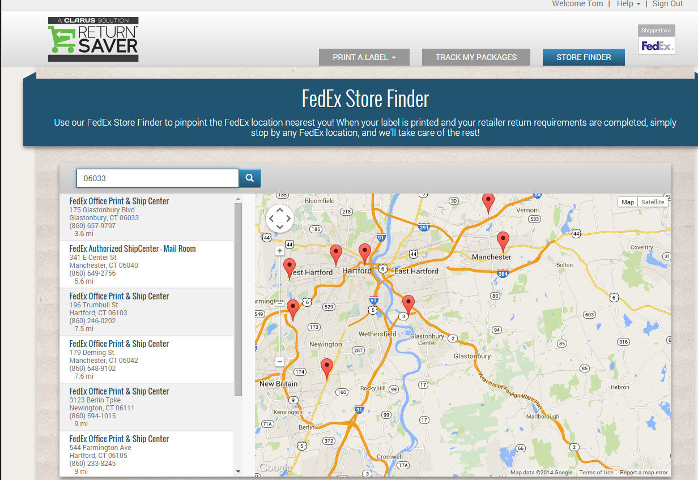This screenshot has width=698, height=480.
Task: Select the 544 Farmington Ave store listing
Action: (146, 454)
